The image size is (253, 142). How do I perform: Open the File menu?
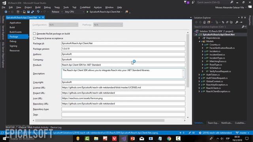click(4, 7)
